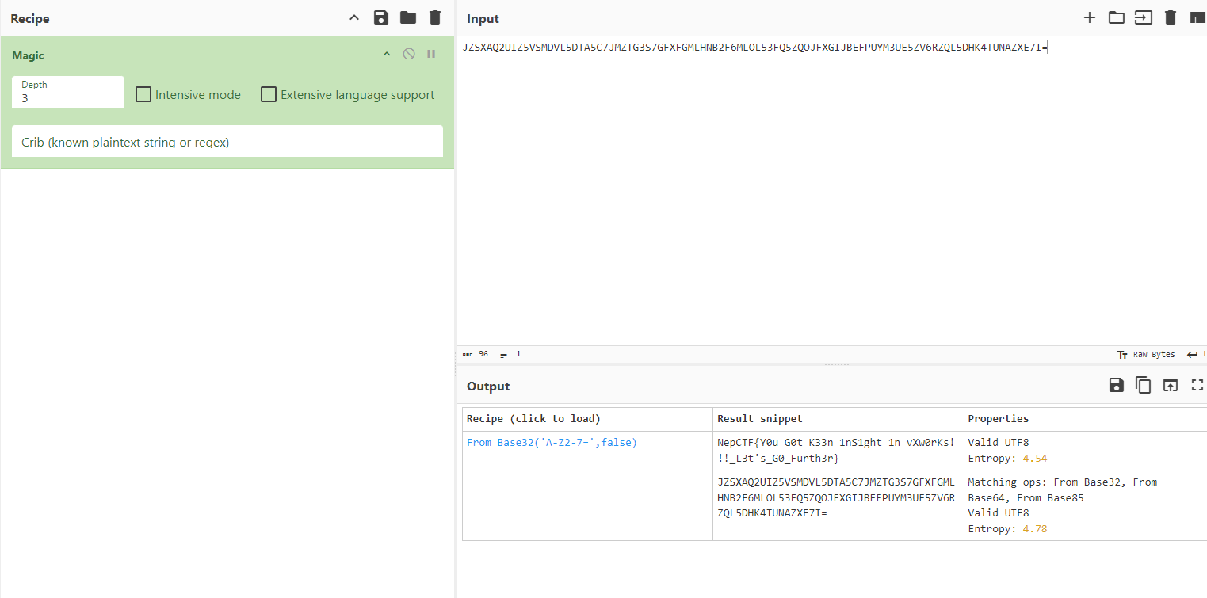The height and width of the screenshot is (598, 1207).
Task: Add a new input tab
Action: [1090, 18]
